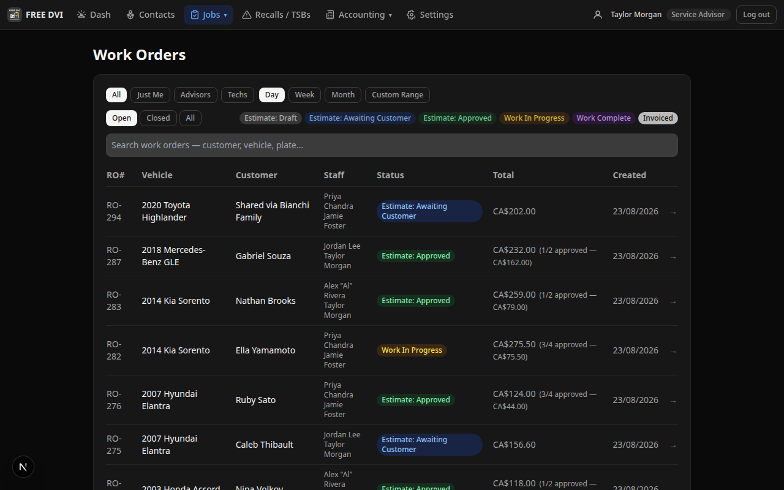Click the RO# column header
This screenshot has width=784, height=490.
(116, 175)
